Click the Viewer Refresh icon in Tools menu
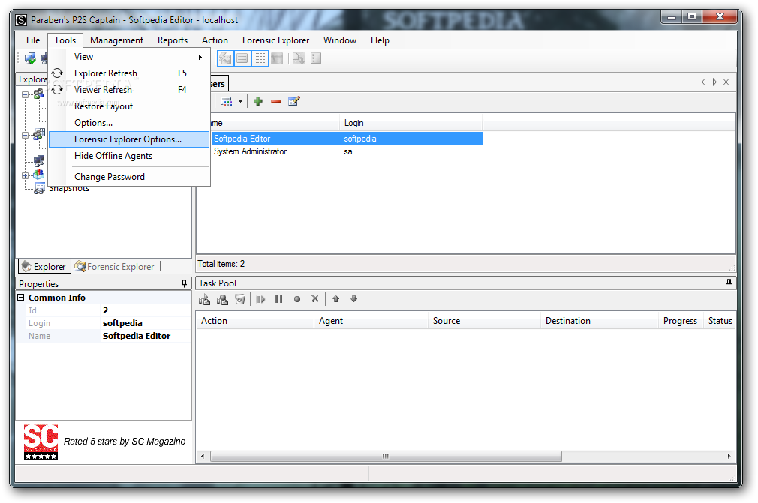The width and height of the screenshot is (758, 503). pos(58,90)
